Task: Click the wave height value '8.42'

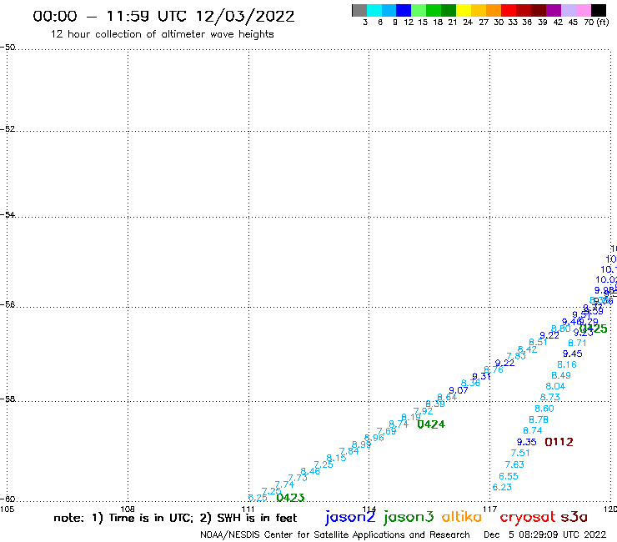Action: (527, 349)
